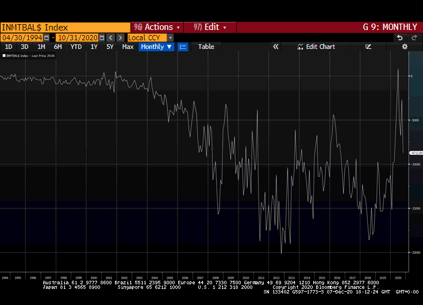Viewport: 423px width, 305px height.
Task: Click the redo arrow icon
Action: tap(414, 37)
